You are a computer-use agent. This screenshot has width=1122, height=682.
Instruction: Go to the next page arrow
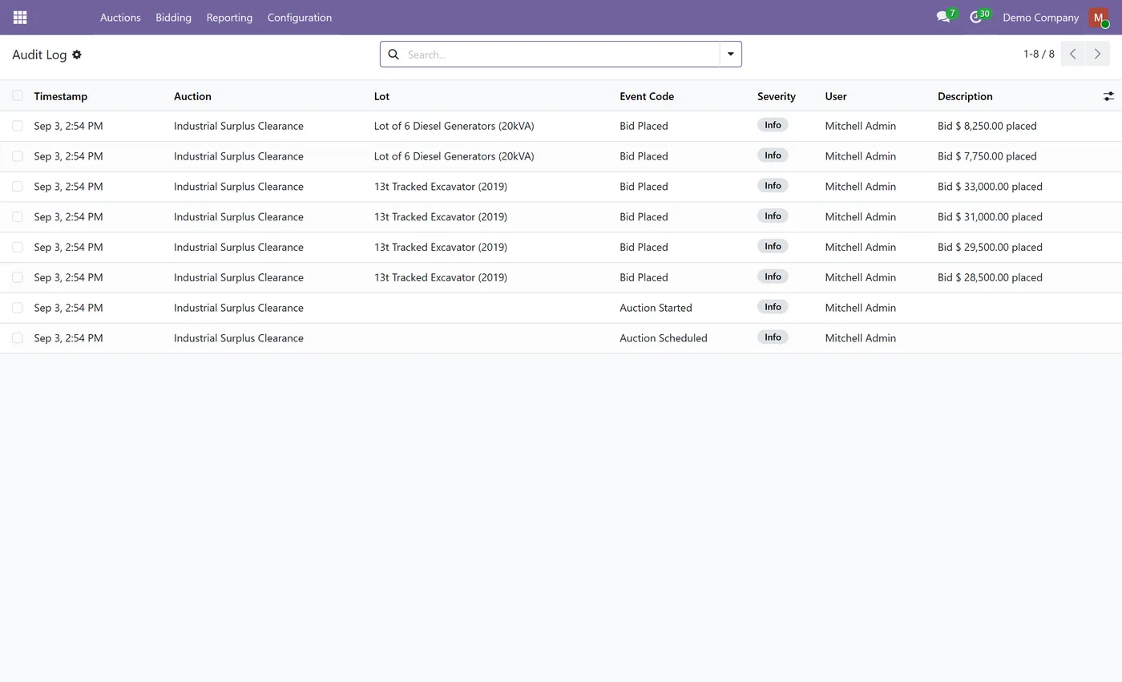pos(1097,54)
